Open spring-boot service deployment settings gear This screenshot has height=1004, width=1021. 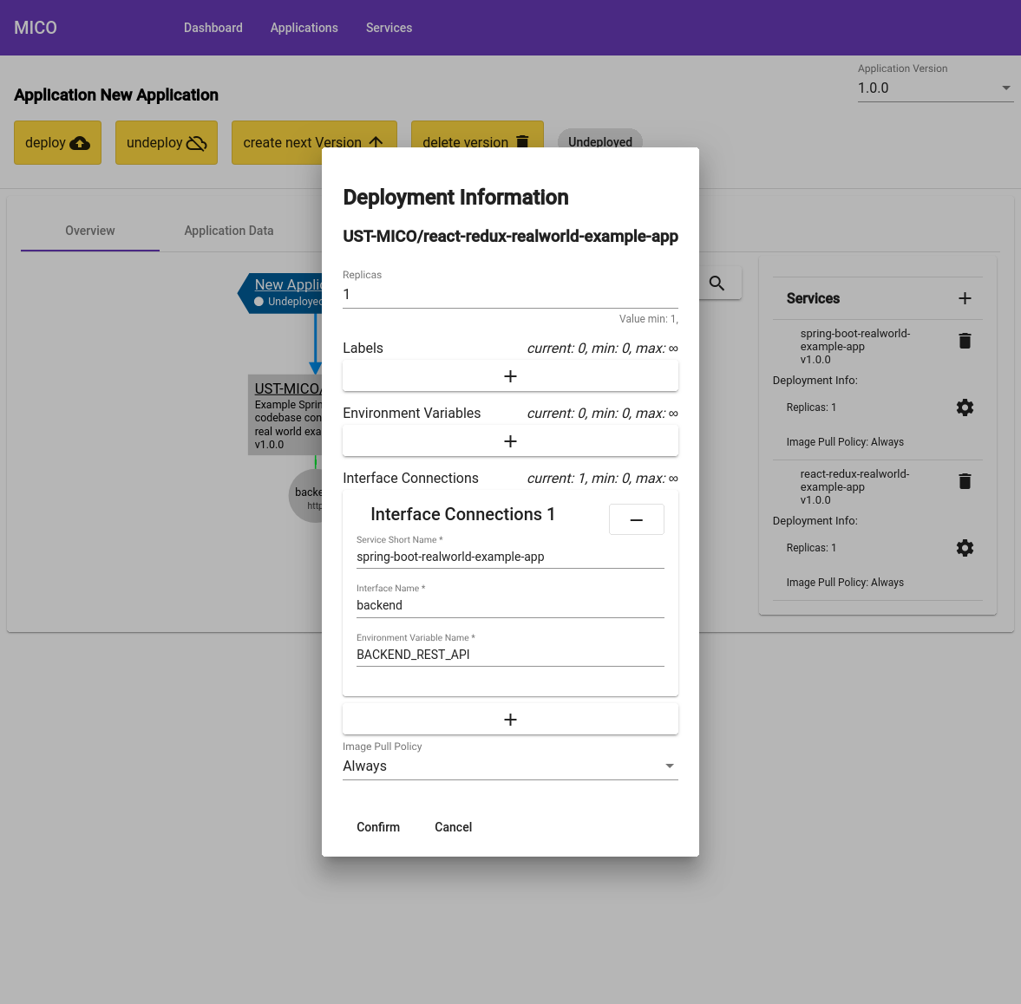pos(965,407)
